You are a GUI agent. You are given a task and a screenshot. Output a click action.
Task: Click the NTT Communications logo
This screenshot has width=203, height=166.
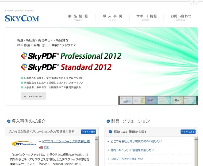pyautogui.click(x=24, y=144)
